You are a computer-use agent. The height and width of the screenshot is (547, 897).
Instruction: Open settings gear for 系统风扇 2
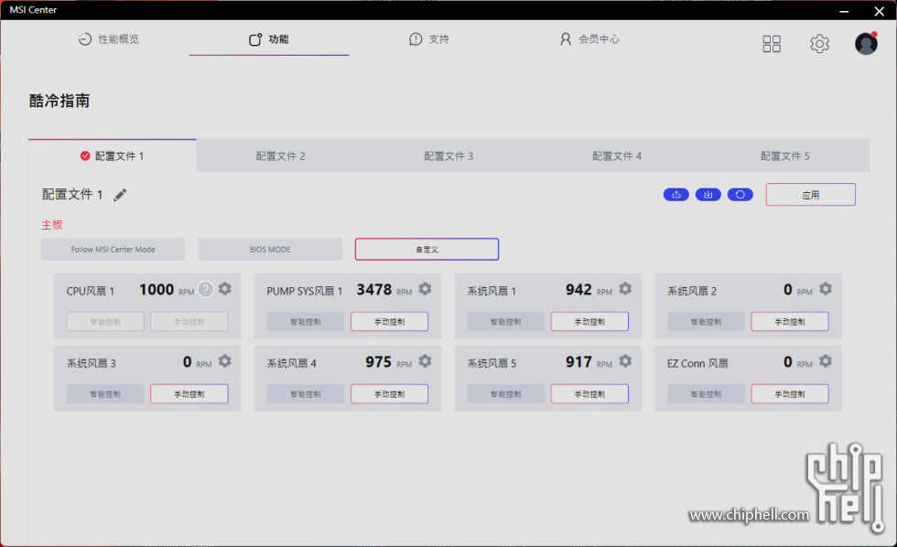pyautogui.click(x=826, y=289)
